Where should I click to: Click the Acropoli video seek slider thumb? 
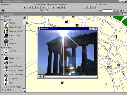(84, 76)
